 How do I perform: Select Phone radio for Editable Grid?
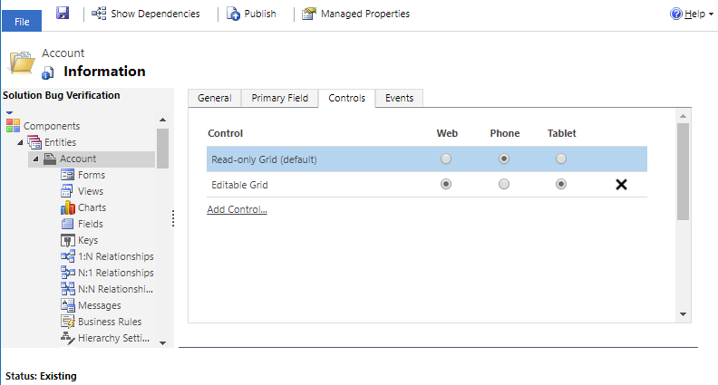504,185
